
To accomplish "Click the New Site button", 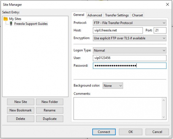I will [x=21, y=102].
